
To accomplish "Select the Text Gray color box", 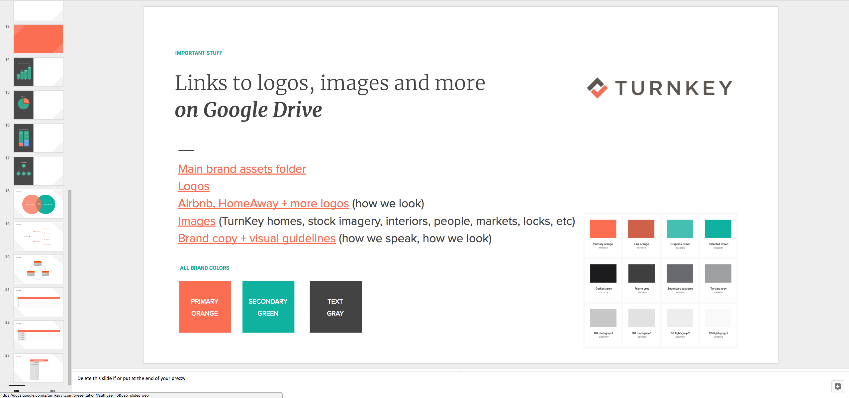I will 335,307.
